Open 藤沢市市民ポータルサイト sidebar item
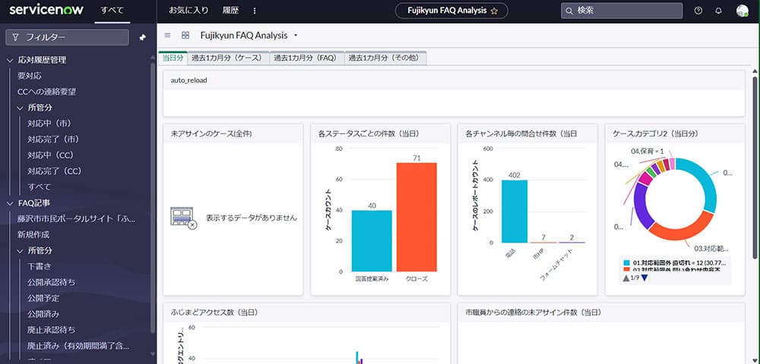 pyautogui.click(x=77, y=218)
